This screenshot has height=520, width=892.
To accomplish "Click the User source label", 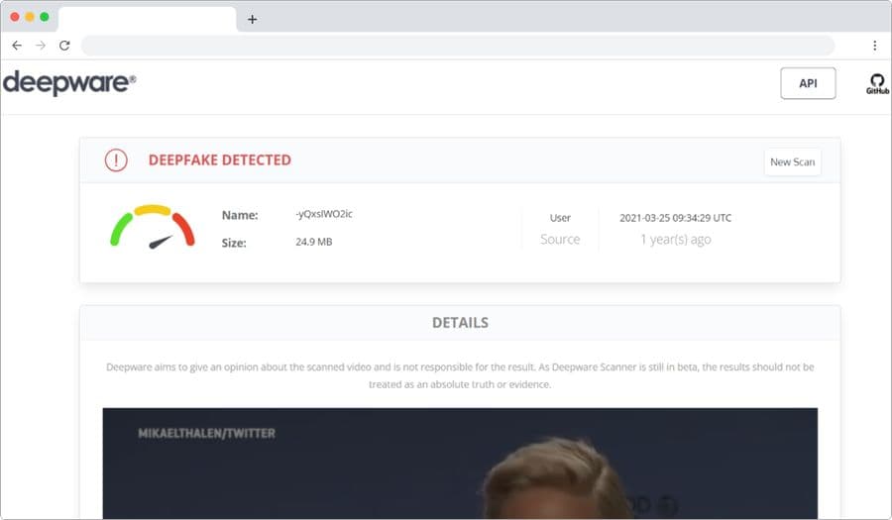I will pos(560,218).
